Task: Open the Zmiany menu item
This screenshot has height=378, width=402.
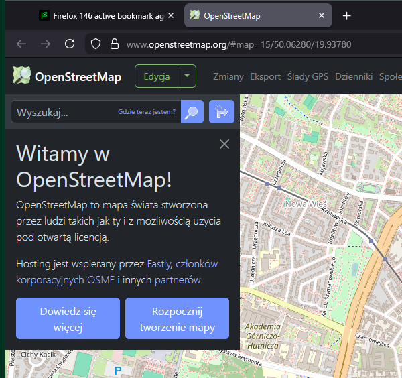Action: point(228,76)
